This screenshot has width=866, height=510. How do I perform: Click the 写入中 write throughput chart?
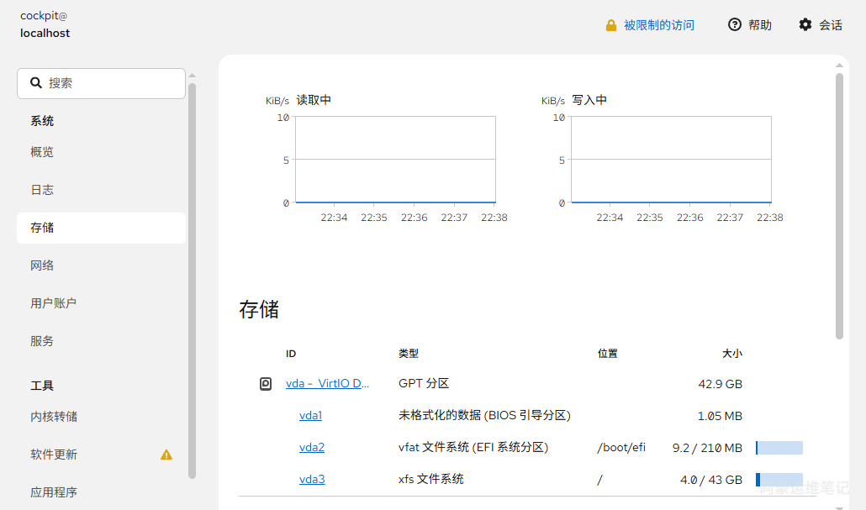pos(671,160)
